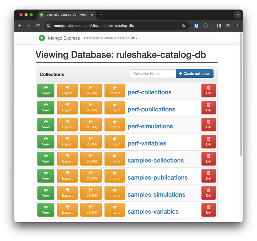Click the Create collection button
The image size is (257, 241).
tap(194, 73)
